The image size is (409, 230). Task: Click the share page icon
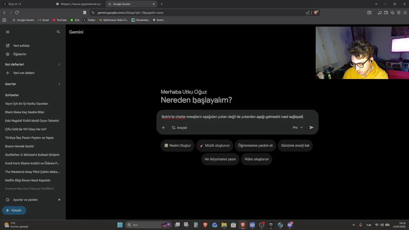tap(308, 12)
